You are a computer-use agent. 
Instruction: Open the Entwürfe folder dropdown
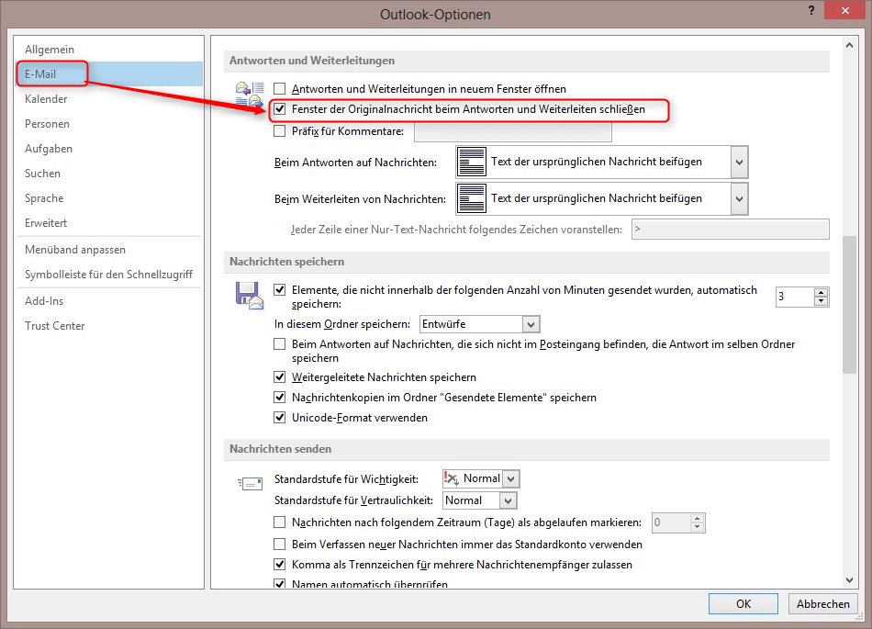[x=531, y=324]
